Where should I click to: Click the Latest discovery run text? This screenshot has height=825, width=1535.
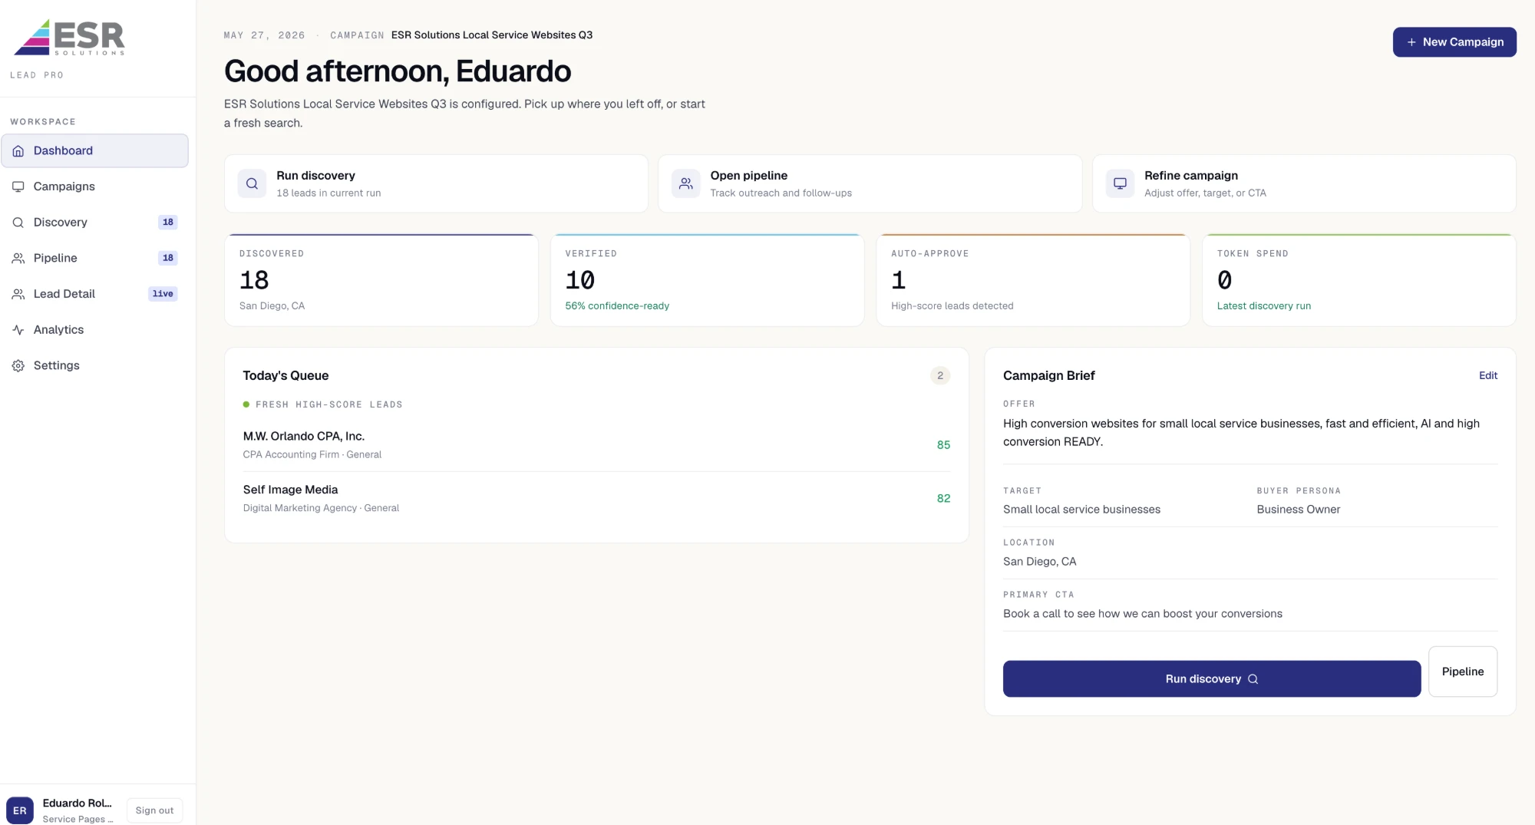(1263, 306)
